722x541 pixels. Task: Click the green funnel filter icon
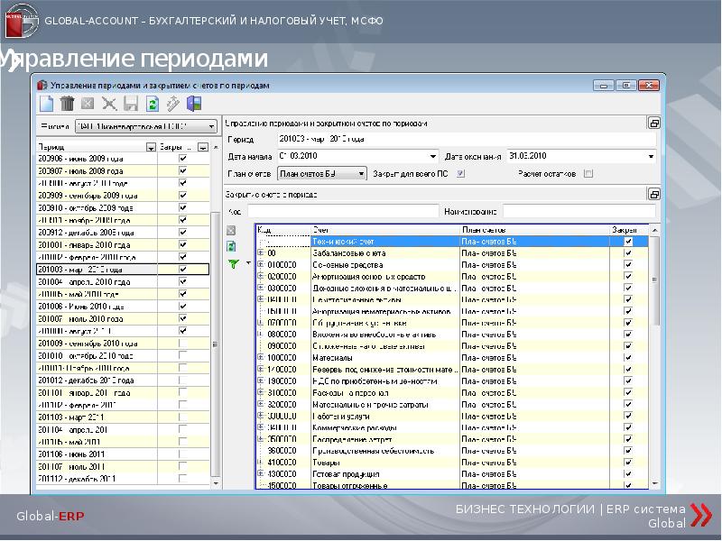232,264
